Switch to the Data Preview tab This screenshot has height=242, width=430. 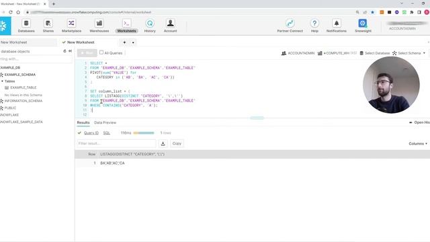tap(105, 122)
